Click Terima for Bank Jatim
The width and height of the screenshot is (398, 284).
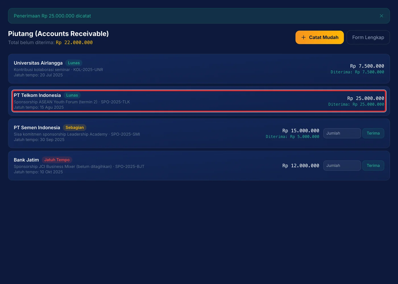click(x=373, y=166)
